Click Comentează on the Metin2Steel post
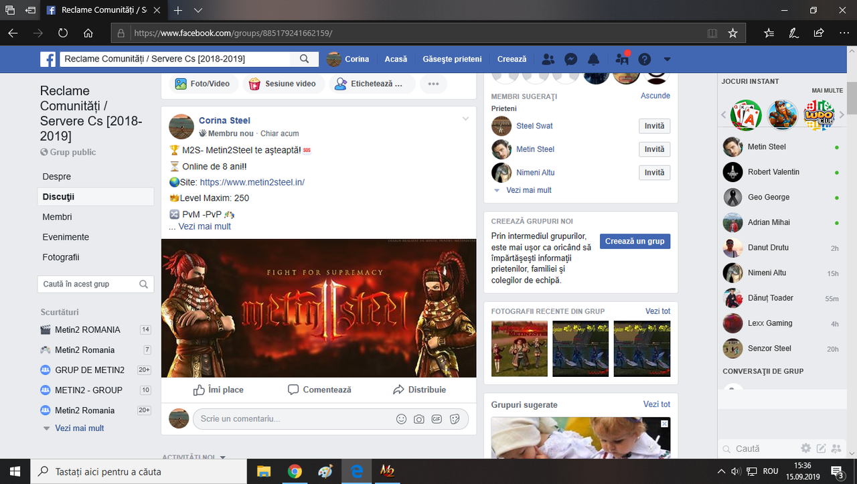 point(319,390)
